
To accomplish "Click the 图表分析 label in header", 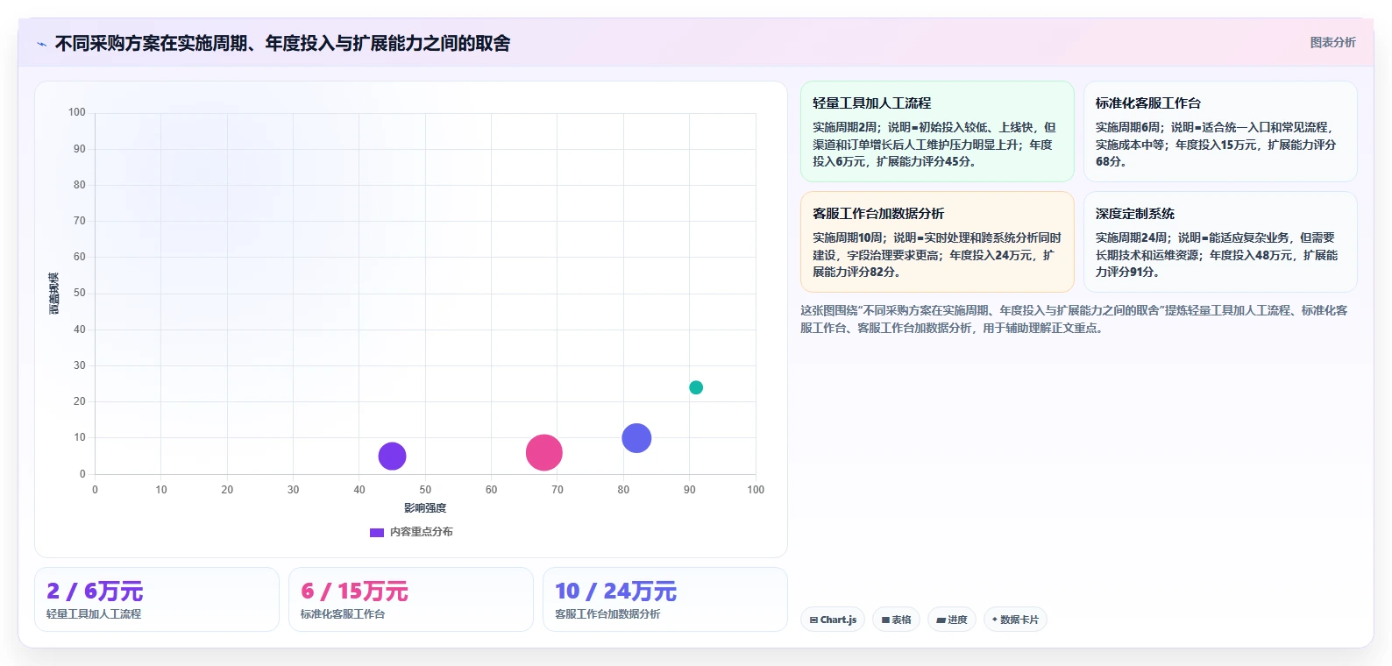I will [x=1332, y=42].
